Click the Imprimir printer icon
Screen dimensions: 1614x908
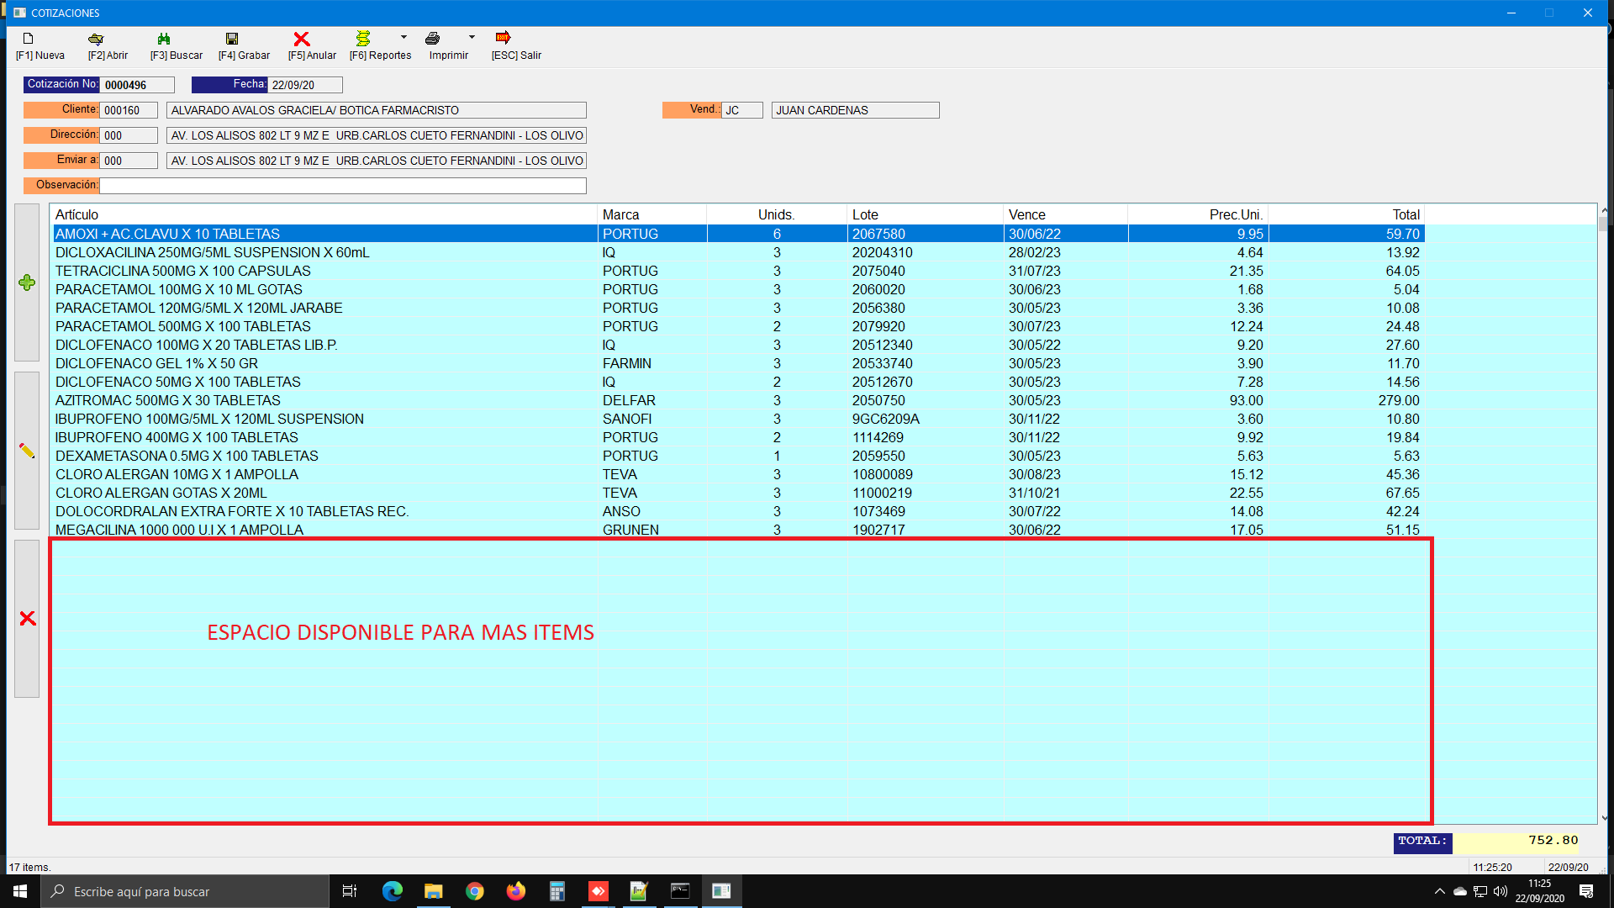[x=432, y=39]
